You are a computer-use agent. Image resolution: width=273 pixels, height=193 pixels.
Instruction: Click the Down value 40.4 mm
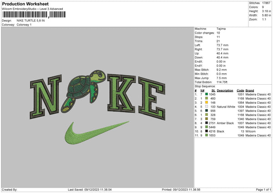click(222, 57)
